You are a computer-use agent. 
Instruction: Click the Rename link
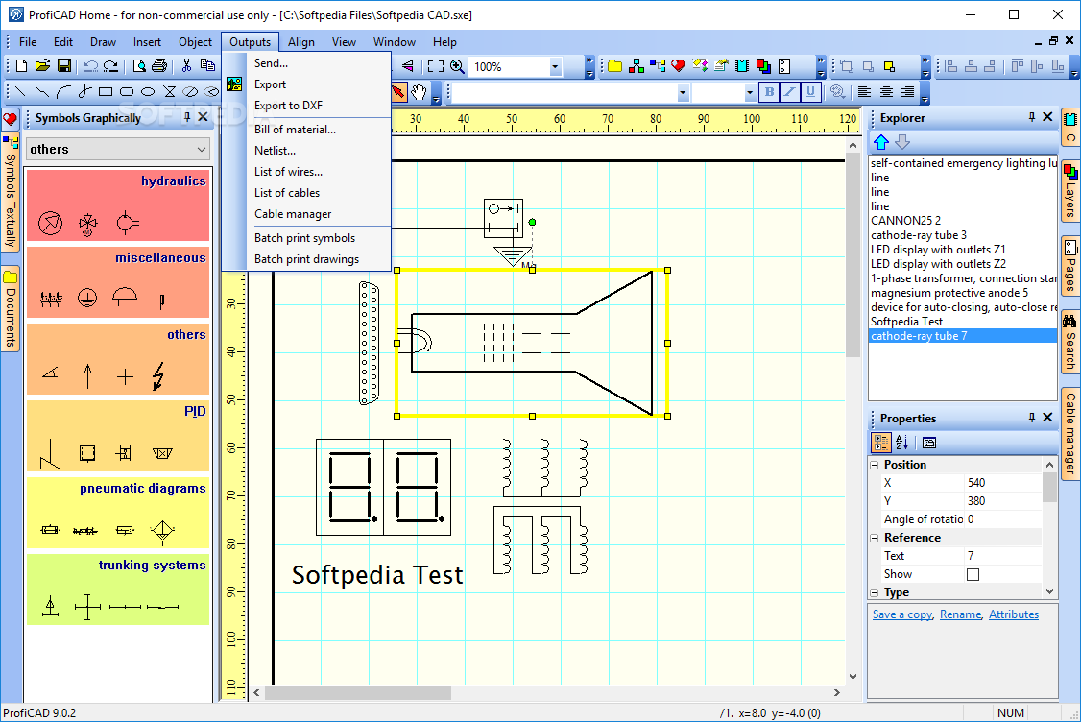(x=960, y=614)
